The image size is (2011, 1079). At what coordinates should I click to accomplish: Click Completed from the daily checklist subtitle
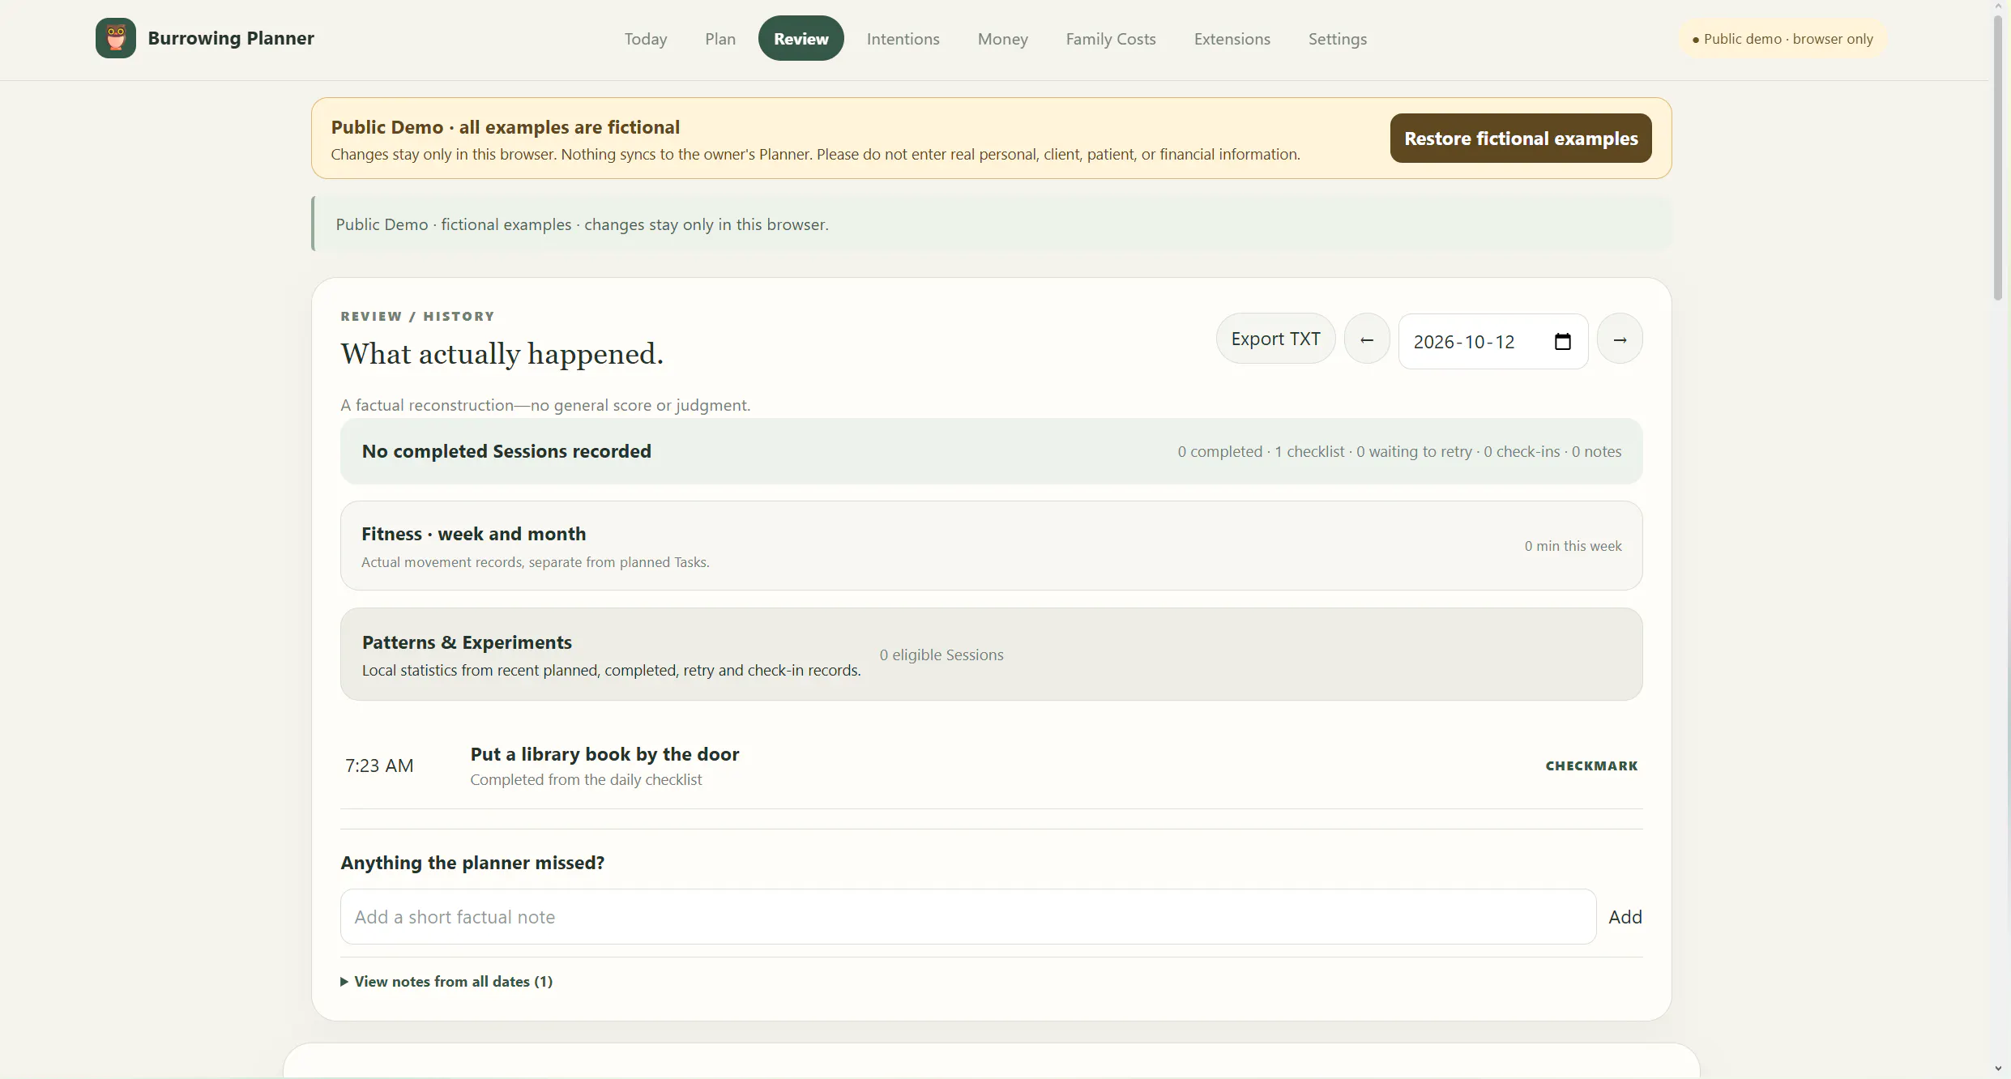tap(586, 780)
